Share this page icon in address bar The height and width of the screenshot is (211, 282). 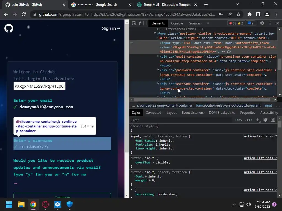tap(230, 14)
